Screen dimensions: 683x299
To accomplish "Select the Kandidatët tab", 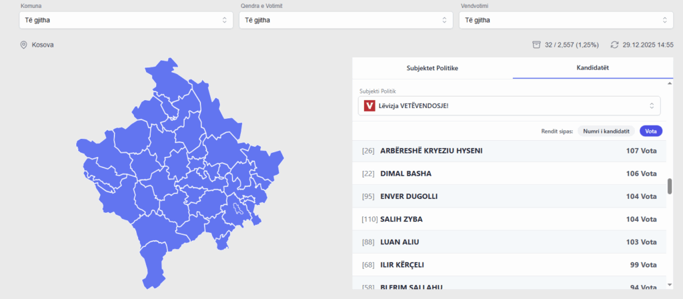I will [x=592, y=68].
